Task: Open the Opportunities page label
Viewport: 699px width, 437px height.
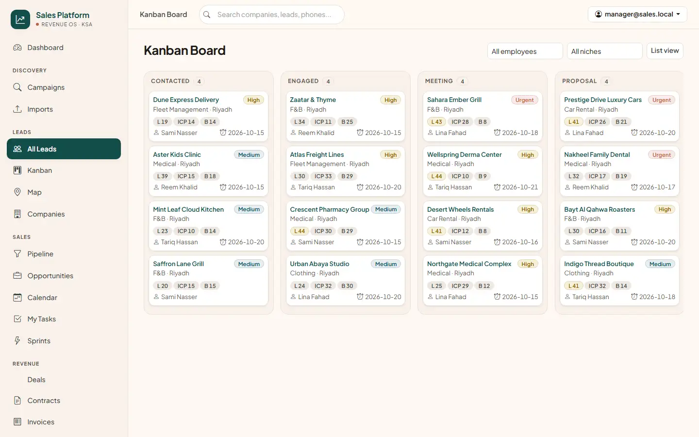Action: click(x=50, y=276)
